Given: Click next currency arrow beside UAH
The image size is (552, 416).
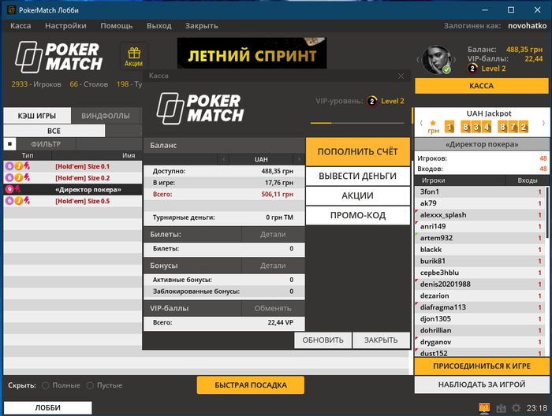Looking at the screenshot, I should coord(299,159).
